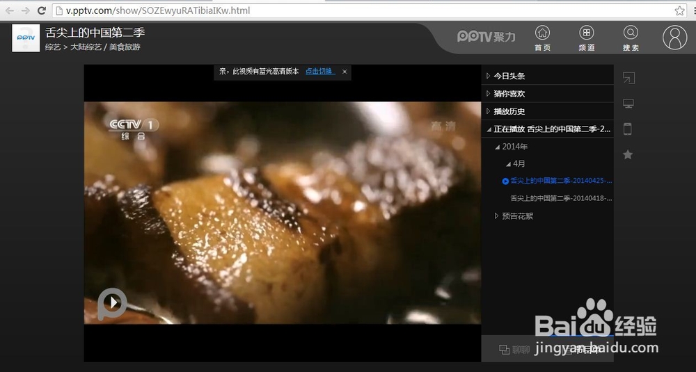Screen dimensions: 696x372
Task: Favorite the video with the star icon
Action: coord(628,154)
